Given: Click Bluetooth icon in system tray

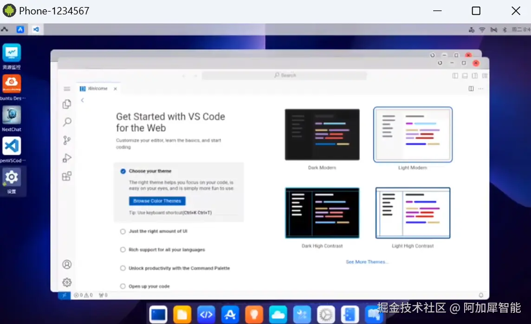Looking at the screenshot, I should point(505,30).
